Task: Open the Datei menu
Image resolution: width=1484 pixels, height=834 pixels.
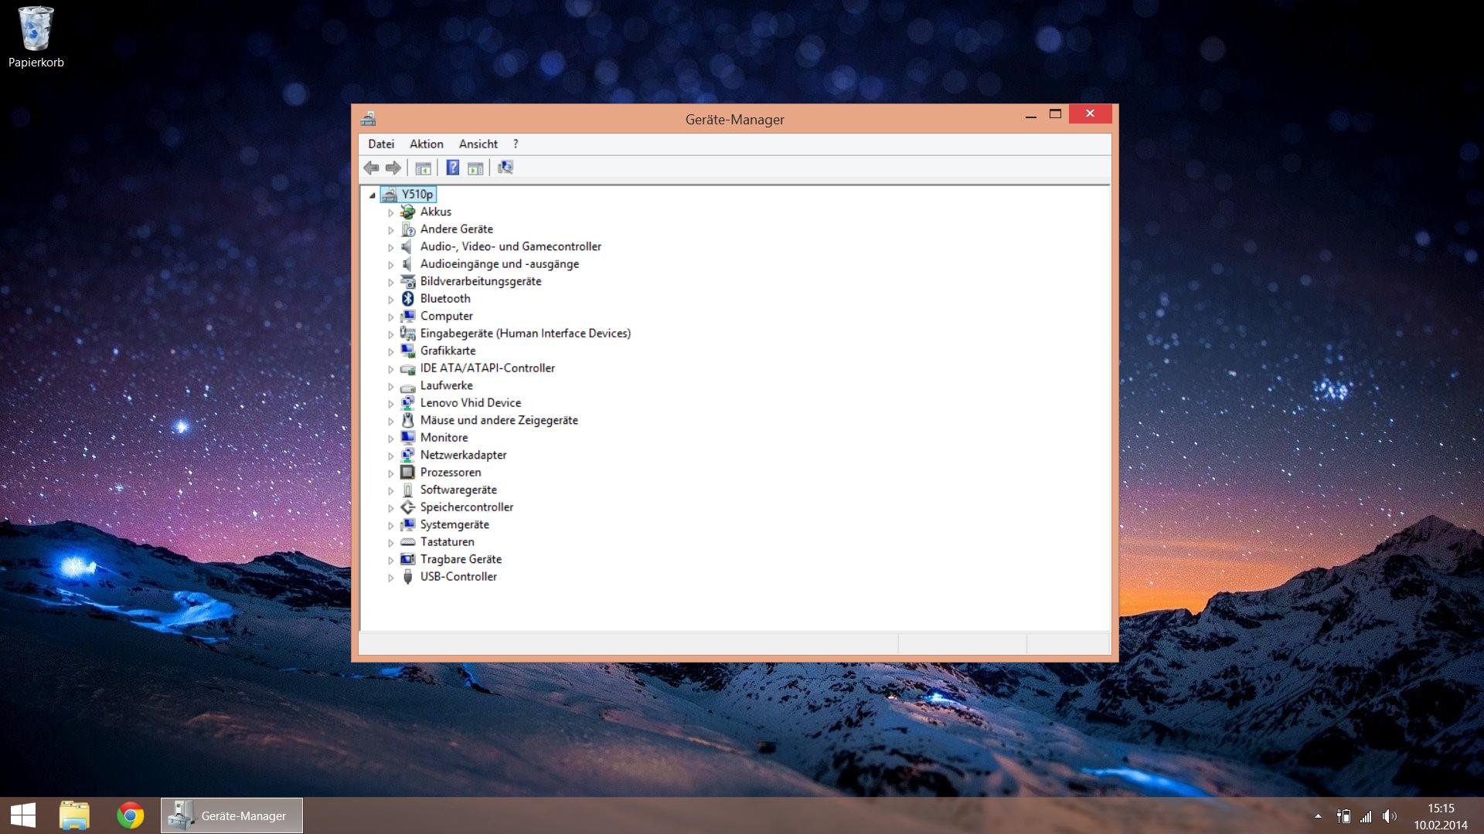Action: pos(381,144)
